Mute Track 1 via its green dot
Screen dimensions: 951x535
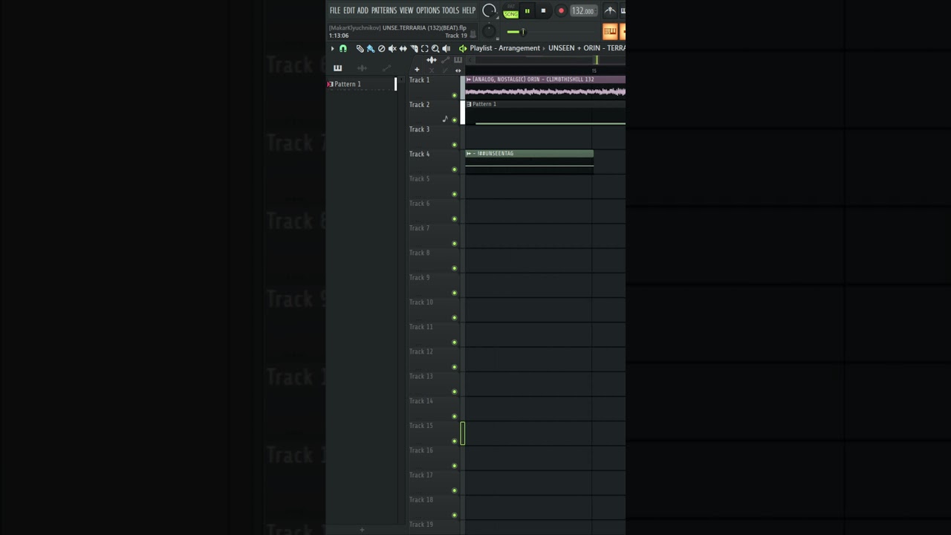tap(455, 95)
